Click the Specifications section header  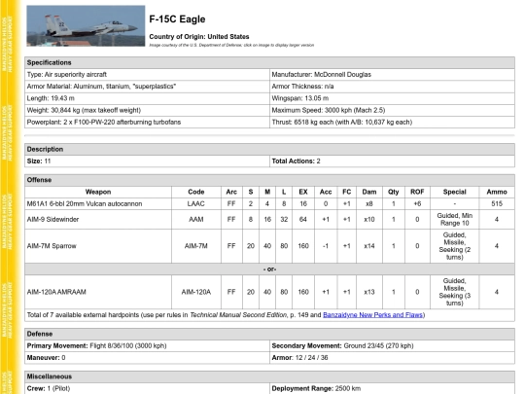[269, 62]
